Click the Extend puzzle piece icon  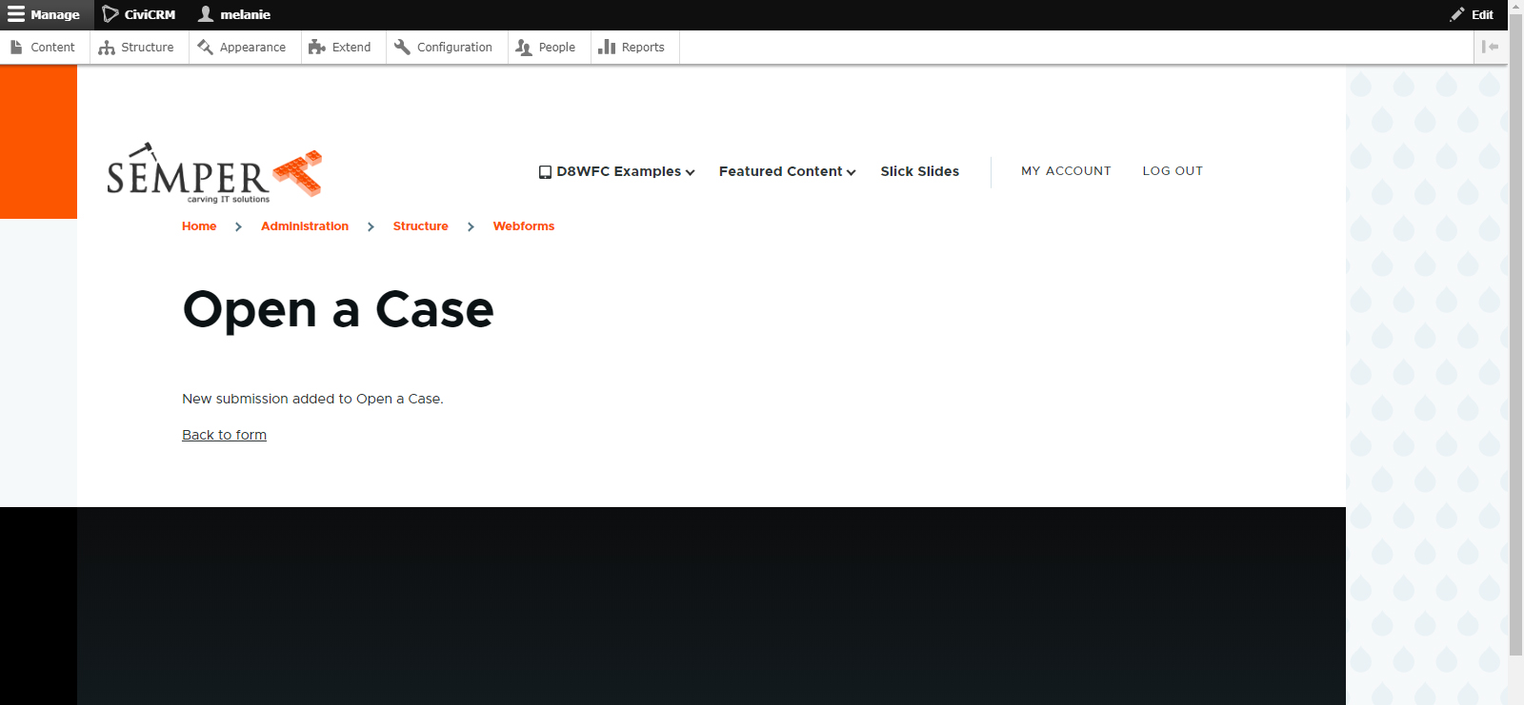pyautogui.click(x=317, y=47)
